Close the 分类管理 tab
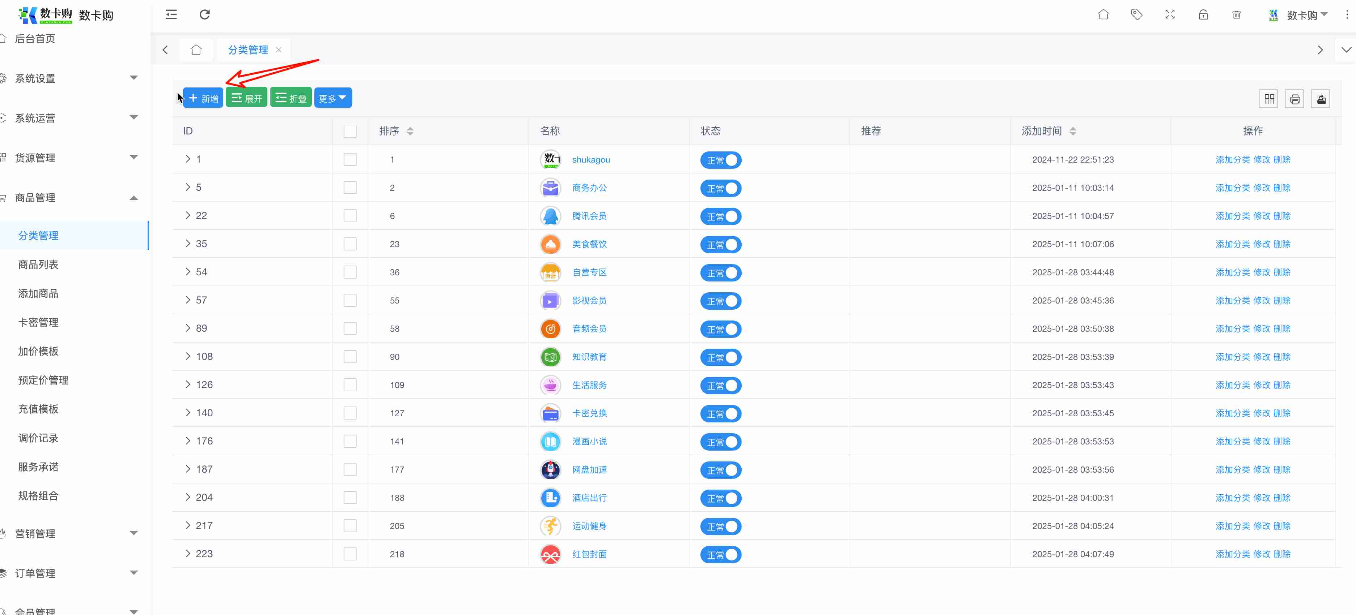The height and width of the screenshot is (615, 1356). (x=279, y=50)
